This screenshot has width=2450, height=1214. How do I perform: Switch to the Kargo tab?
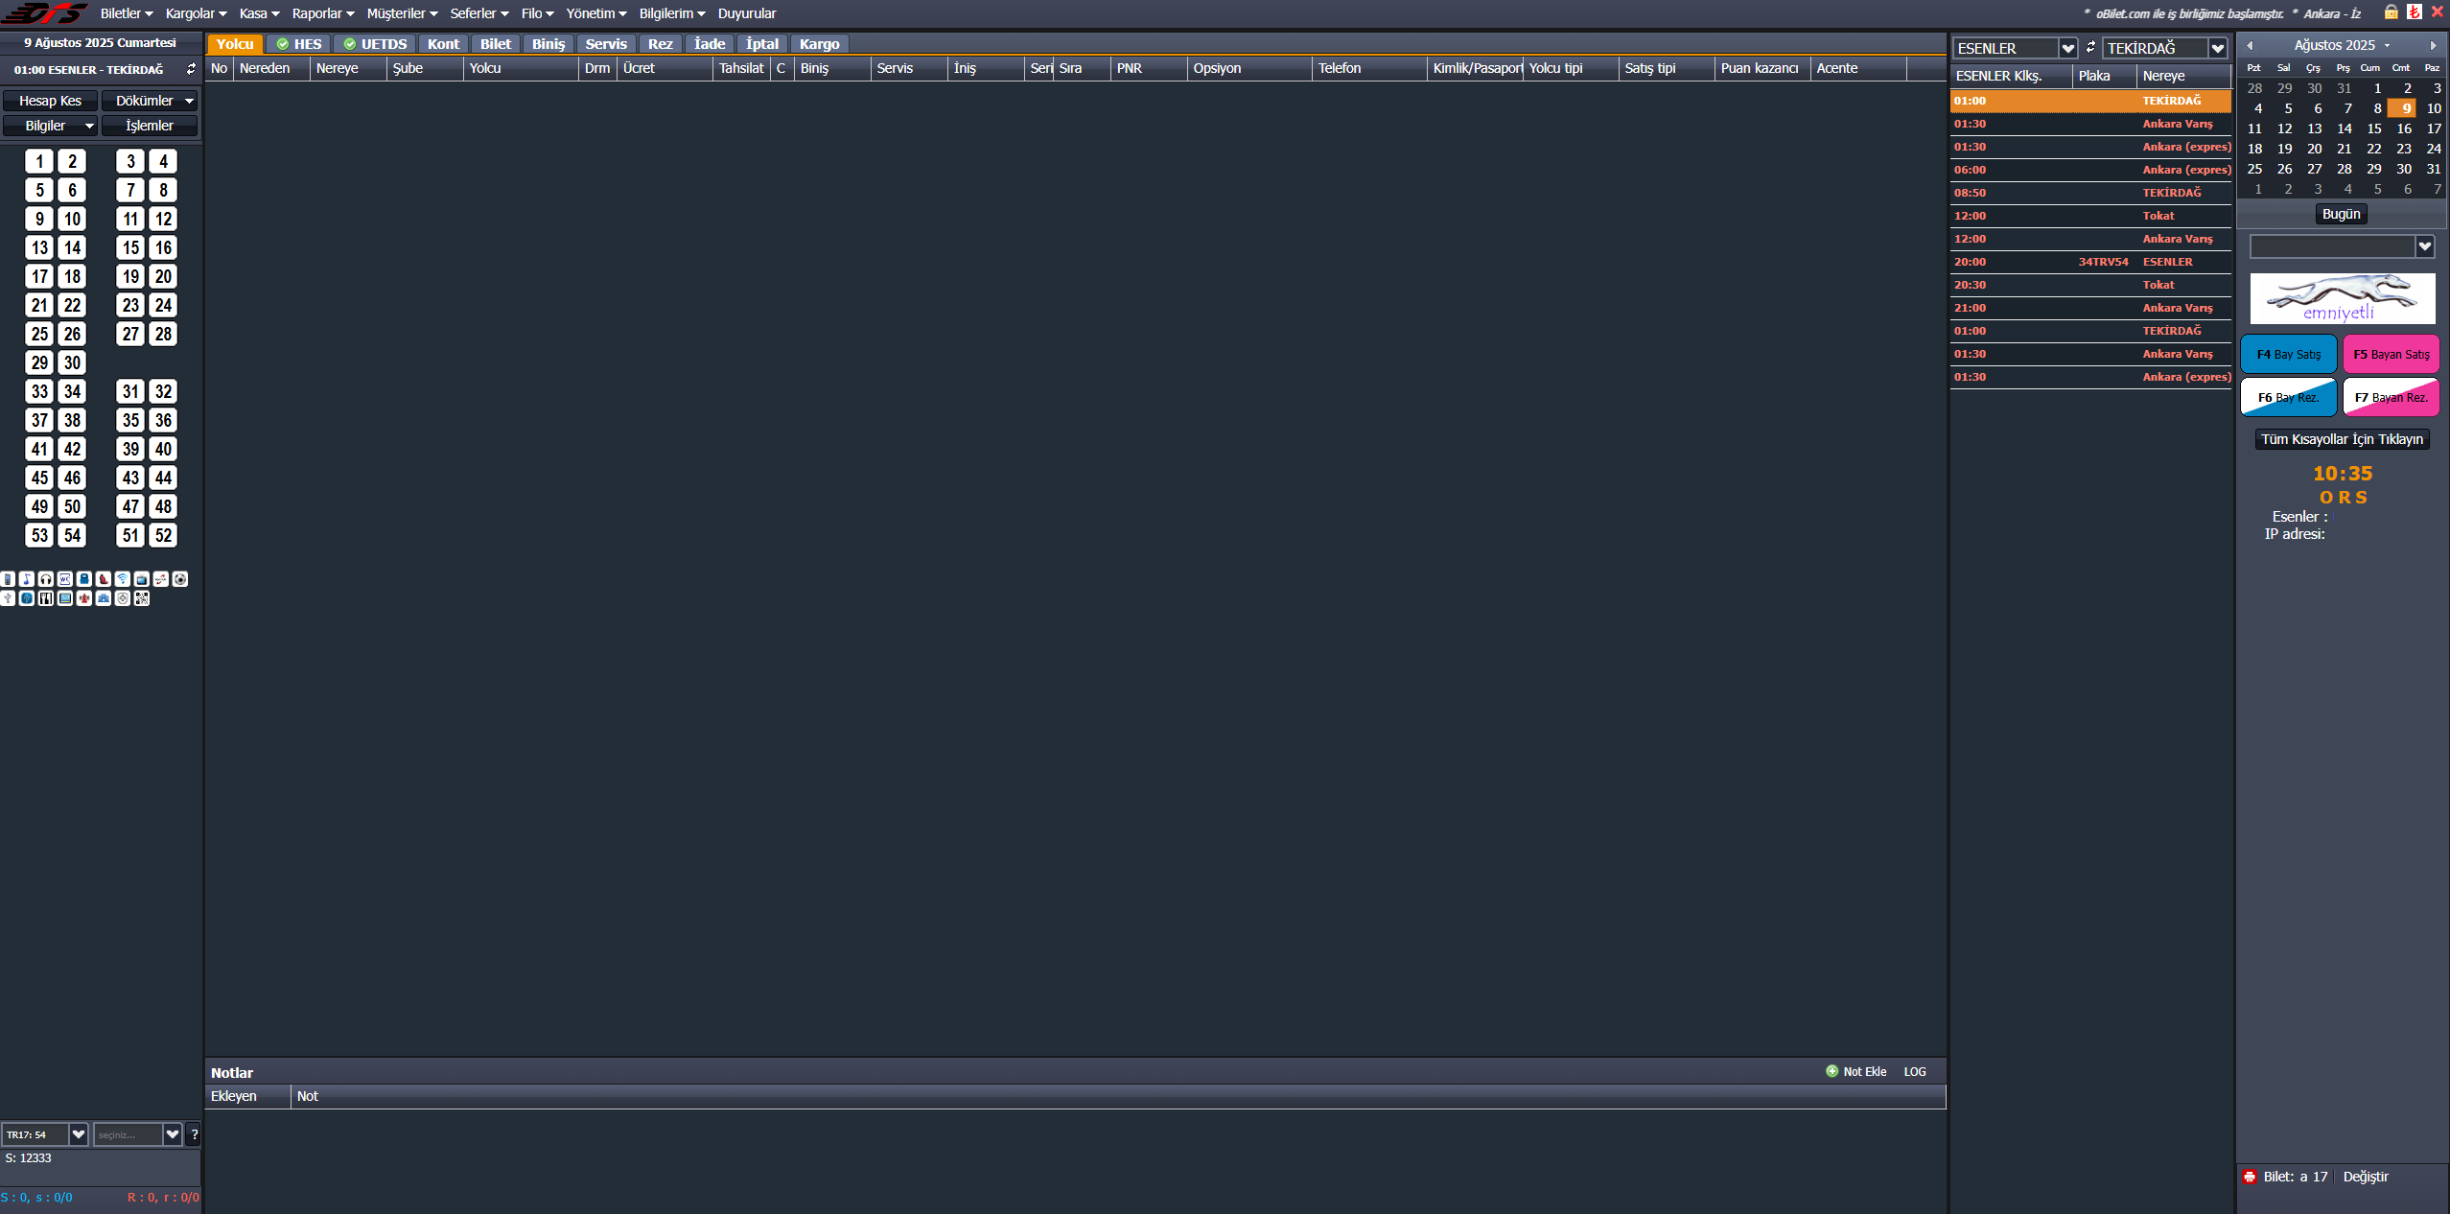[819, 44]
